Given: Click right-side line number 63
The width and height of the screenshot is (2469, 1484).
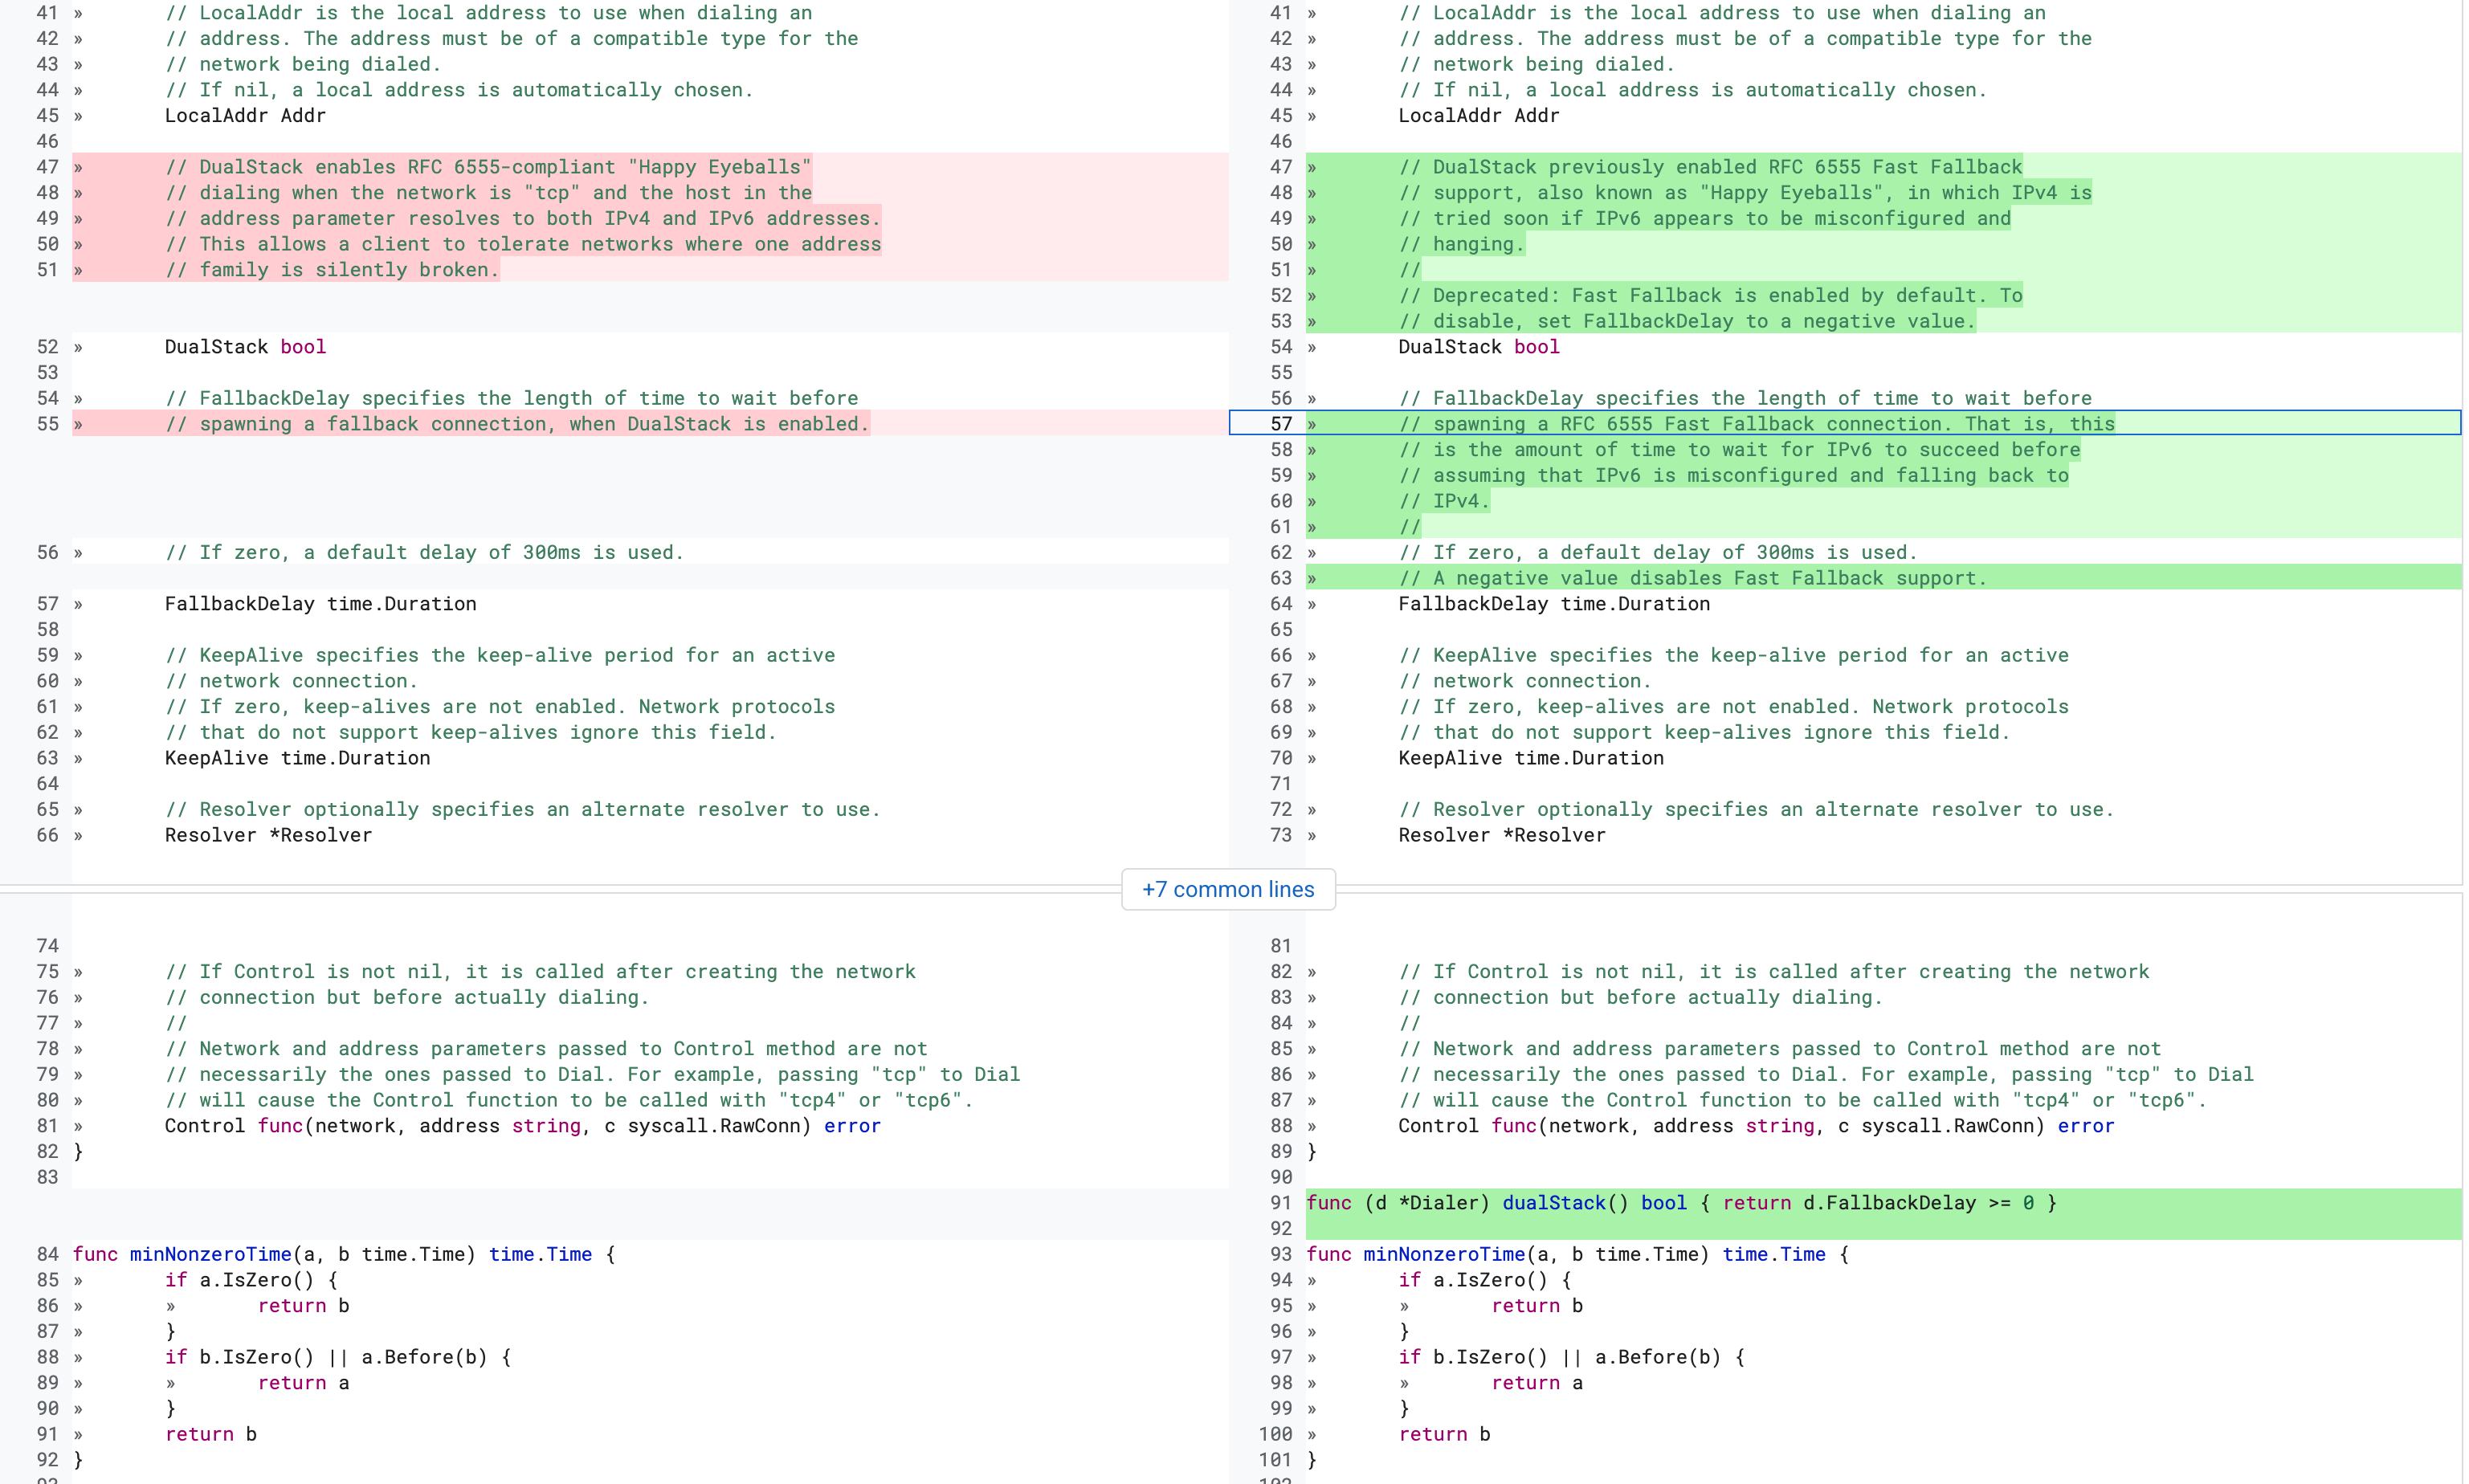Looking at the screenshot, I should [x=1280, y=578].
